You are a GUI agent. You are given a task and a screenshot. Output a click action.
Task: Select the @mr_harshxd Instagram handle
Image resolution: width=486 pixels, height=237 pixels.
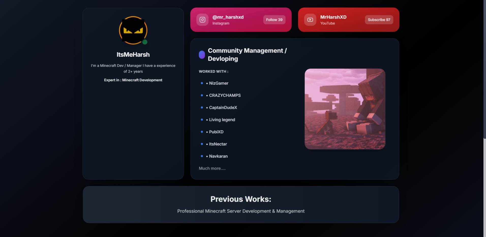[x=228, y=17]
